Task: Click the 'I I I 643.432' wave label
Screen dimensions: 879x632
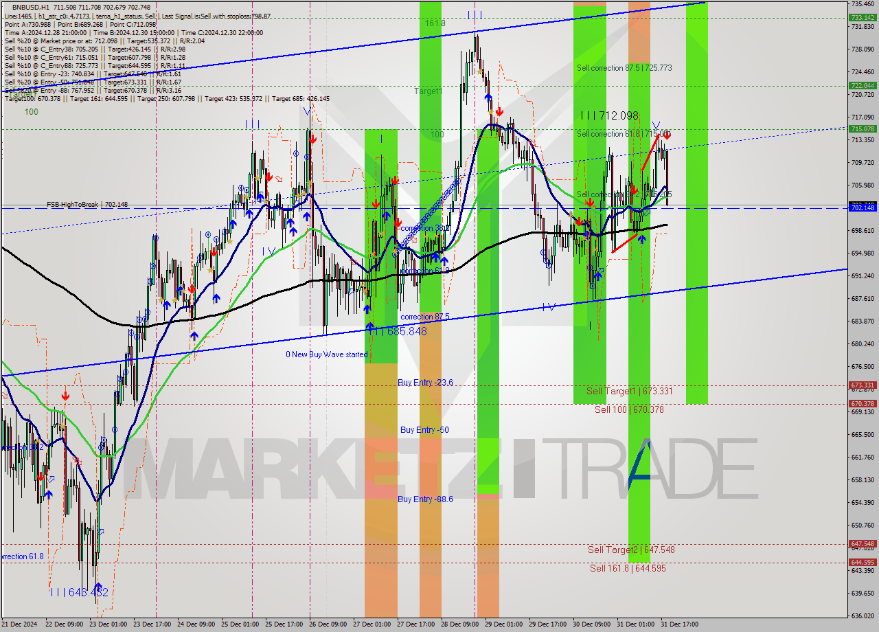Action: tap(79, 592)
